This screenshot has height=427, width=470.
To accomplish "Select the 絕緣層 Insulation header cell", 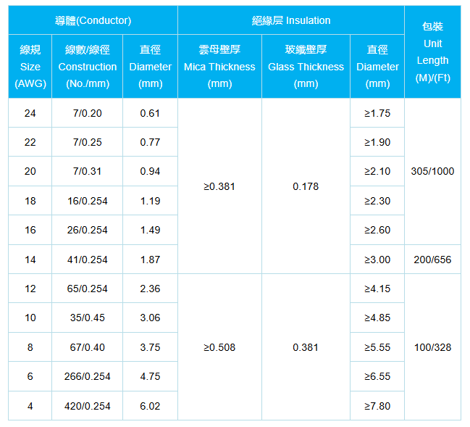I will pos(290,20).
